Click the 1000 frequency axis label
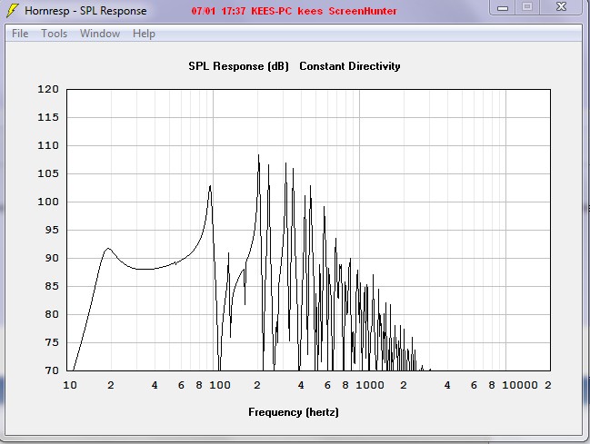The height and width of the screenshot is (444, 590). (370, 385)
